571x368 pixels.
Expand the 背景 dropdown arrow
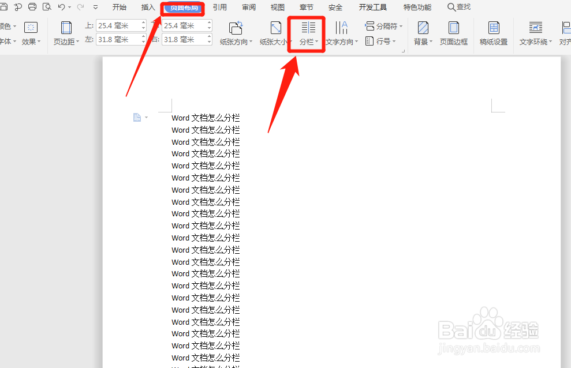[x=431, y=42]
